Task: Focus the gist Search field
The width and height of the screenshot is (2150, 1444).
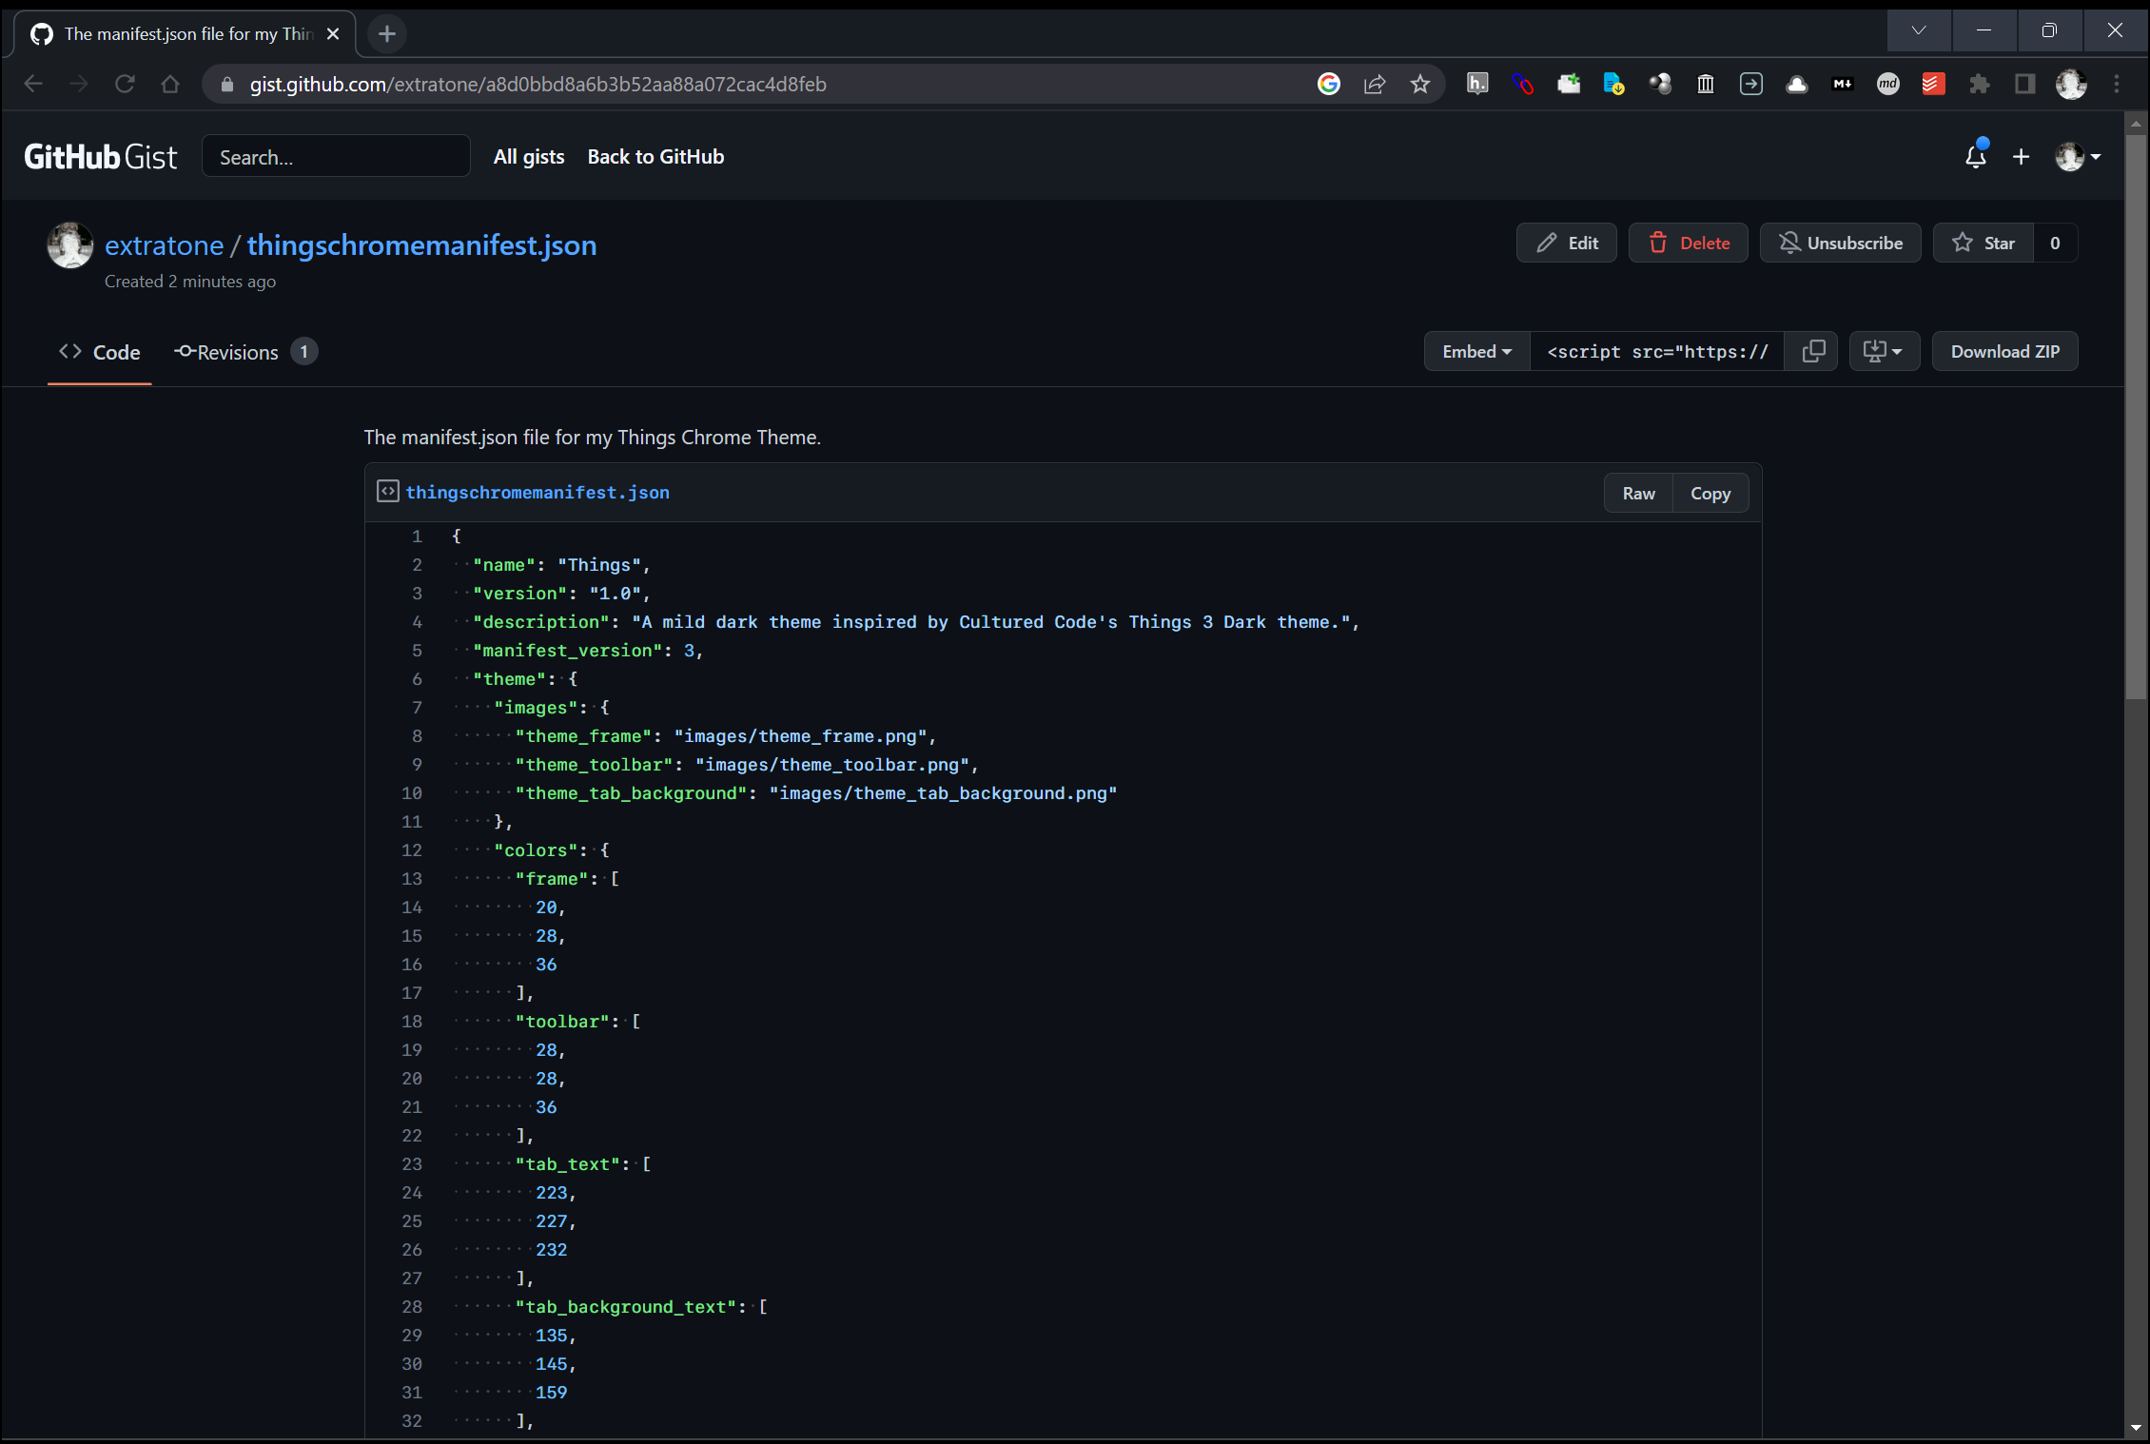Action: [x=336, y=157]
